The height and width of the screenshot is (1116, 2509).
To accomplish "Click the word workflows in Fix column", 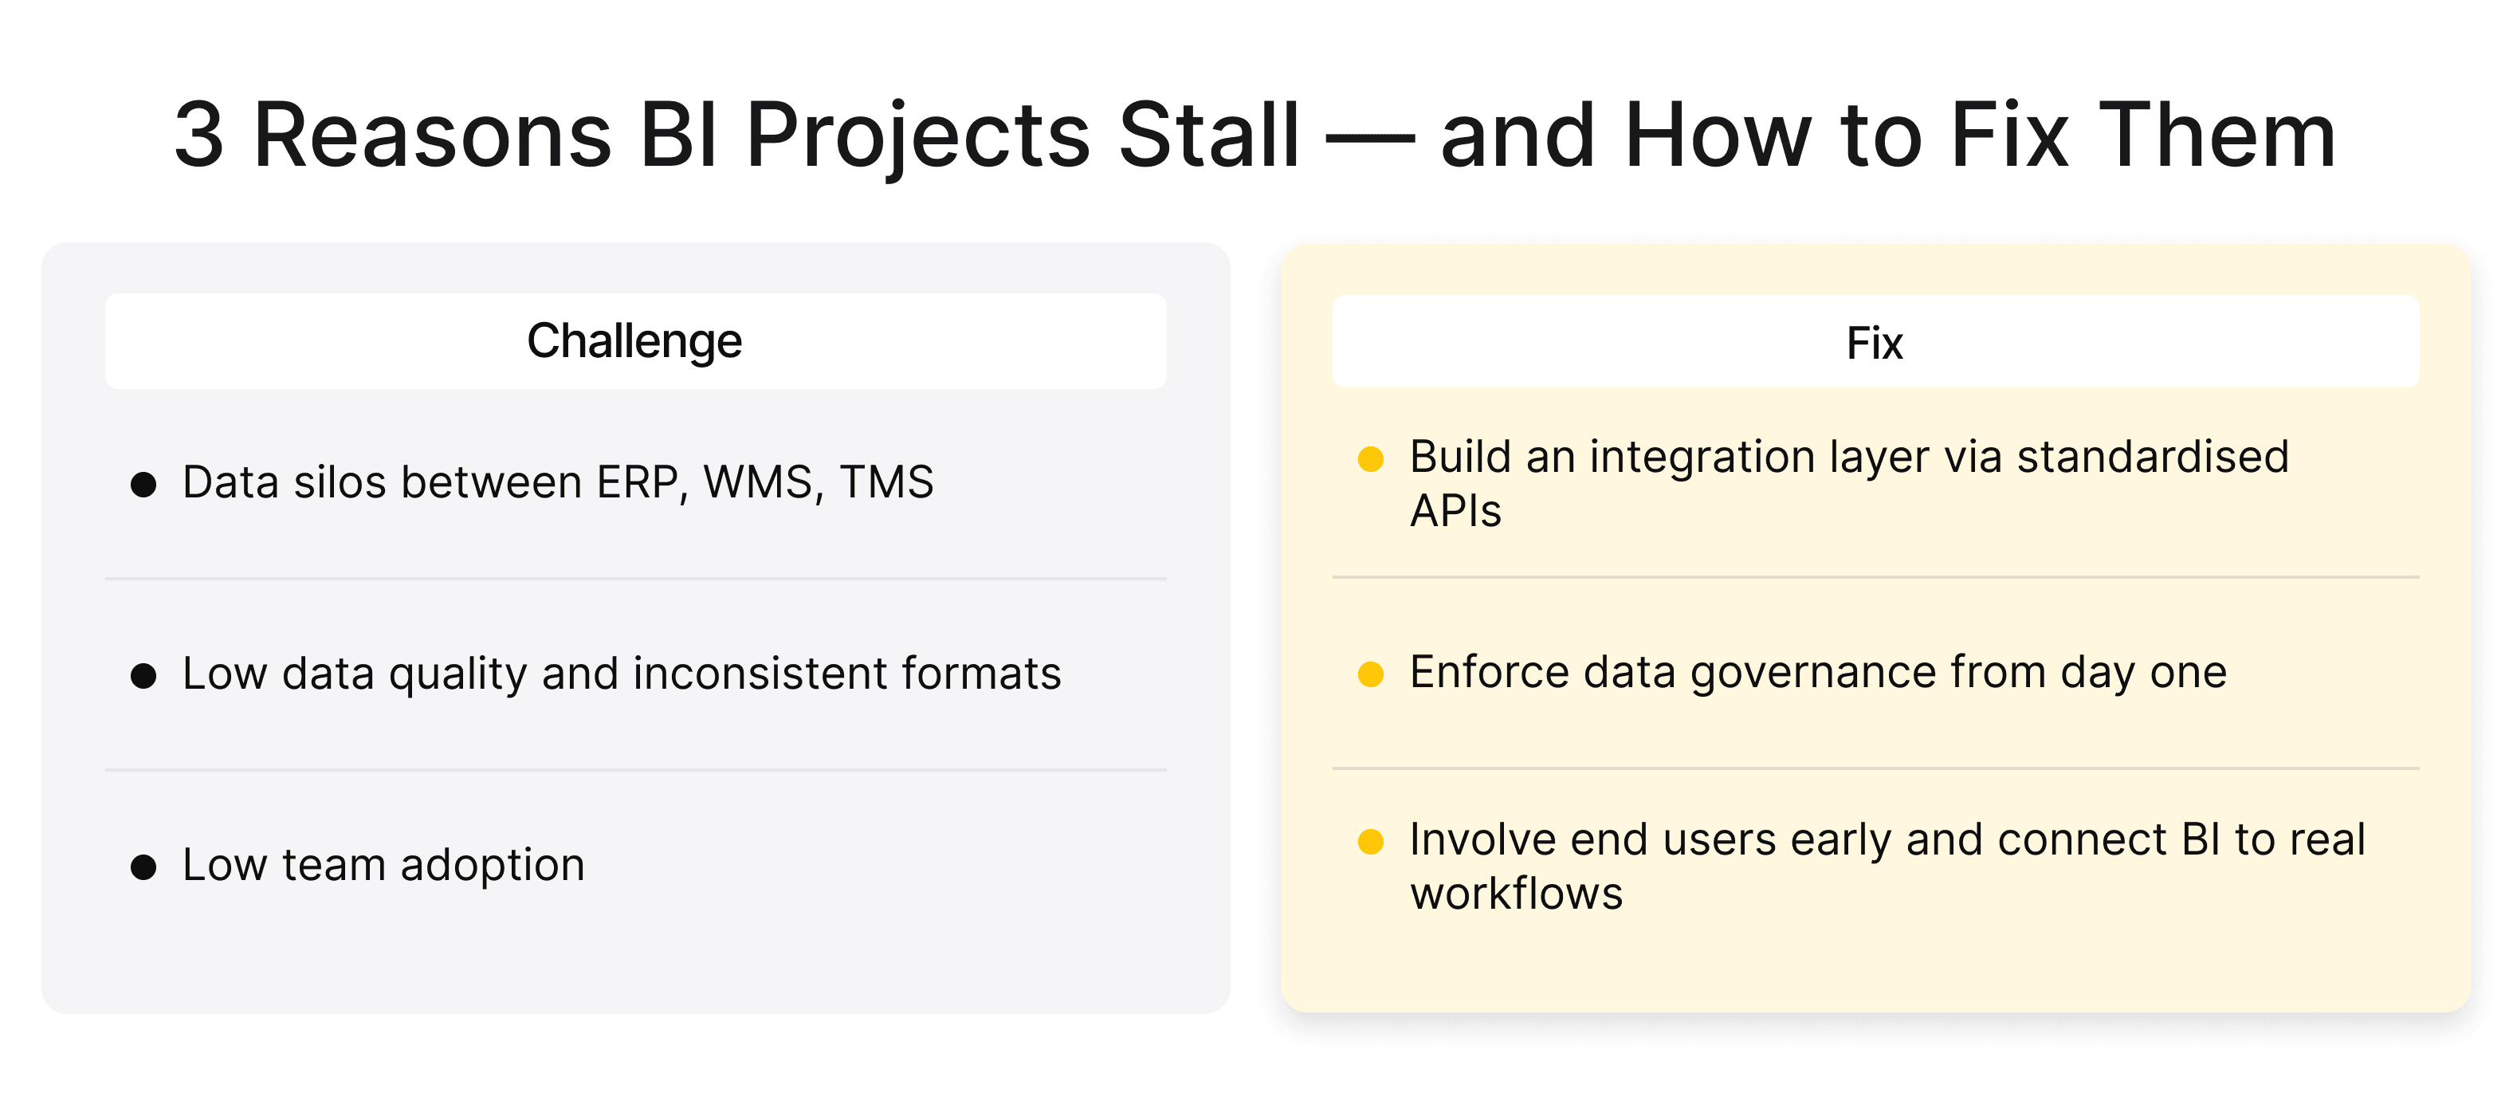I will tap(1517, 893).
